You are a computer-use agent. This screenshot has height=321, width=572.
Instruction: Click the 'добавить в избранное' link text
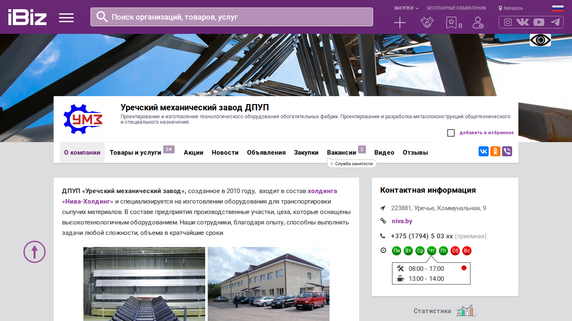[x=487, y=133]
